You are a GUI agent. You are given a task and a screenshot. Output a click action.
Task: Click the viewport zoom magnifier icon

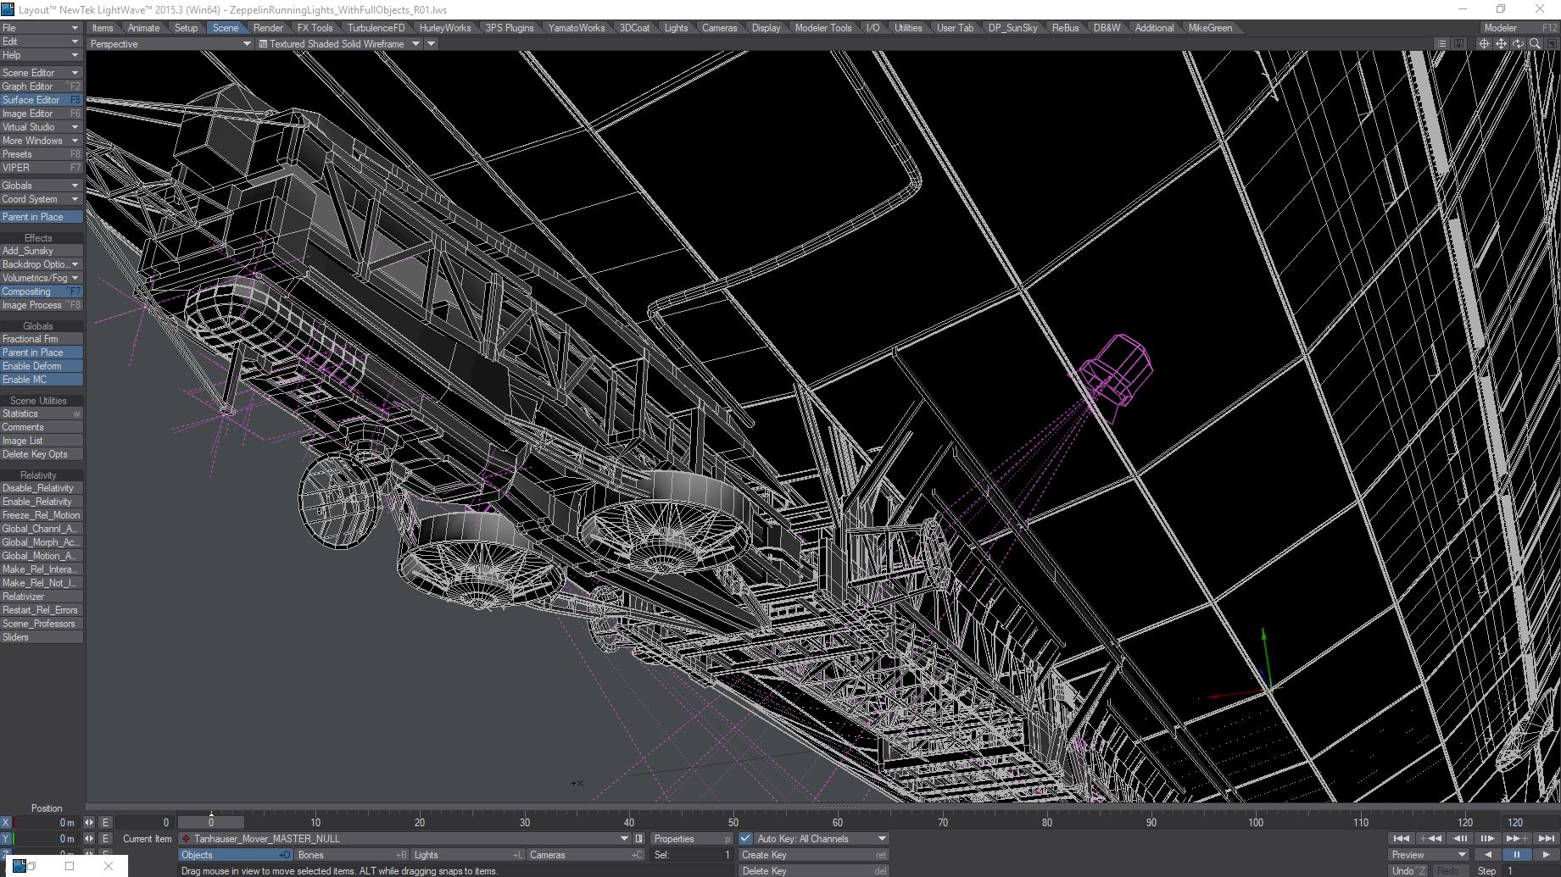coord(1535,44)
